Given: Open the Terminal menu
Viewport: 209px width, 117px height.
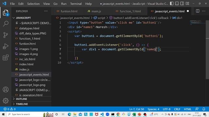Looking at the screenshot, I should 76,4.
